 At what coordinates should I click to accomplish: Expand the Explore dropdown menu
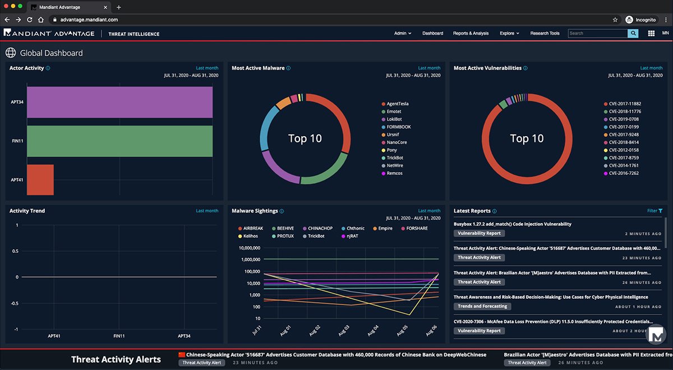(509, 34)
